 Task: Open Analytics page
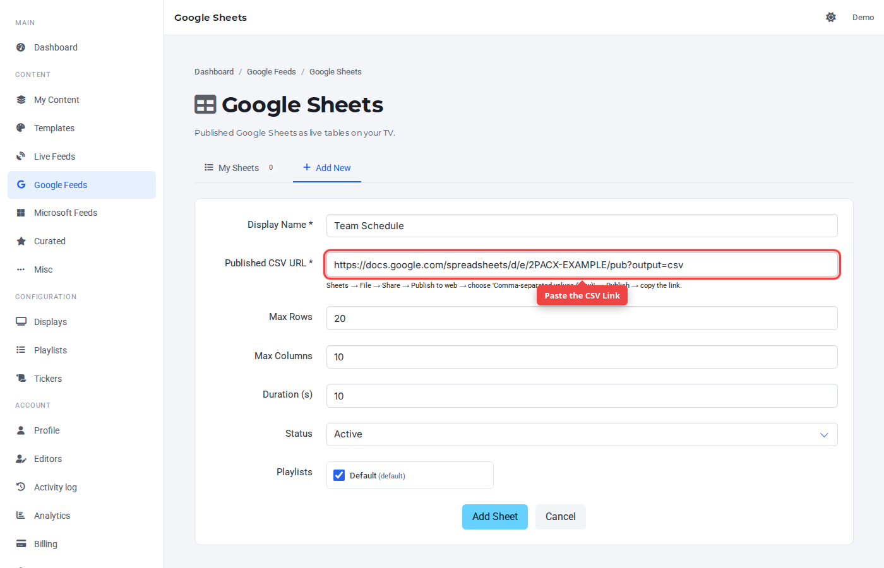pos(82,516)
